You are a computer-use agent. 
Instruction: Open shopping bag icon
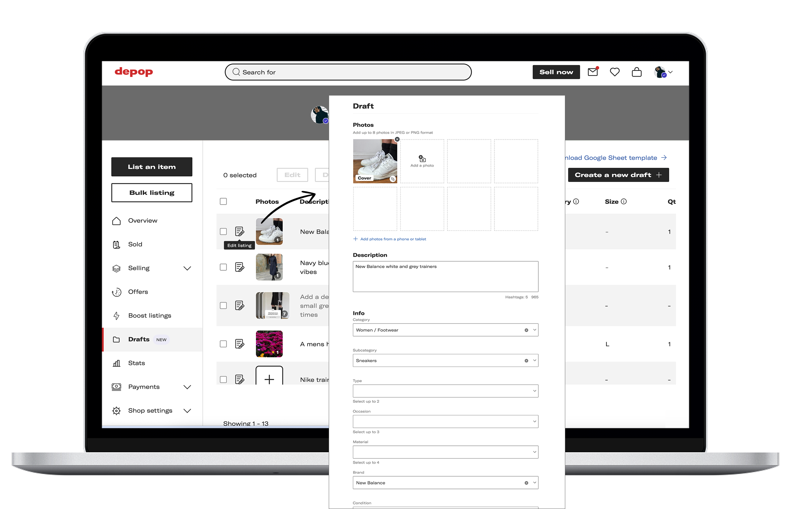pos(637,72)
